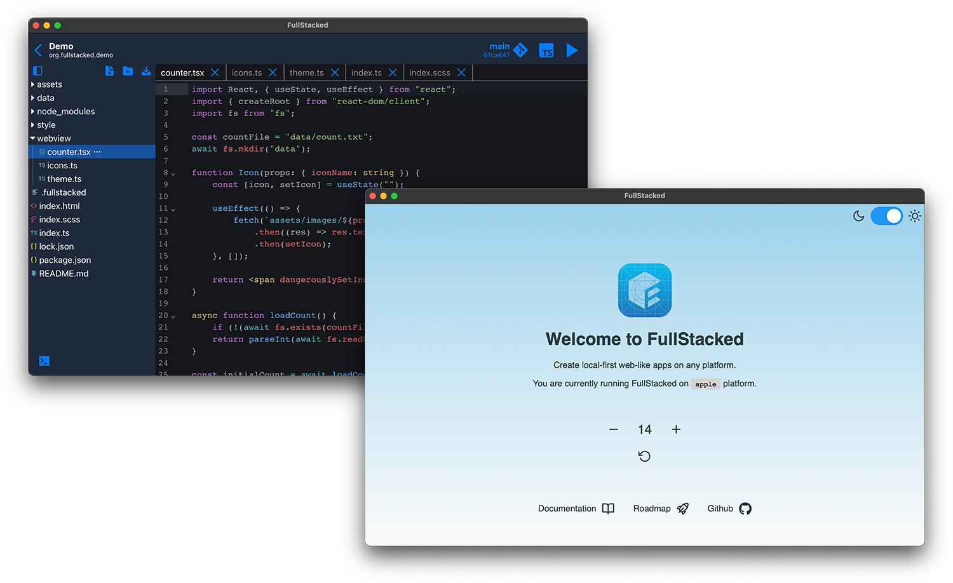Open the options dots on counter.tsx row
The image size is (953, 583).
tap(97, 152)
